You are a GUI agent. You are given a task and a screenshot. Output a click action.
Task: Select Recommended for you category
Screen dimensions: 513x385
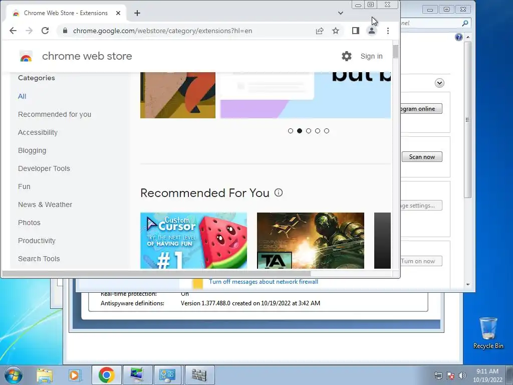pyautogui.click(x=55, y=115)
